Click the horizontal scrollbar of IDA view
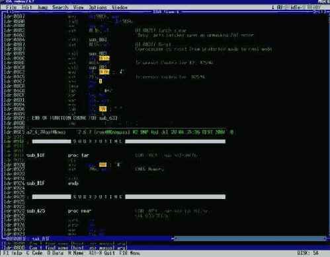The image size is (330, 257). [x=249, y=239]
